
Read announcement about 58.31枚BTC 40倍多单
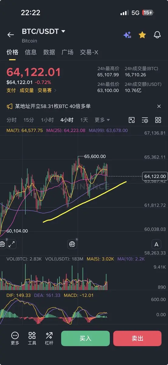pyautogui.click(x=53, y=106)
